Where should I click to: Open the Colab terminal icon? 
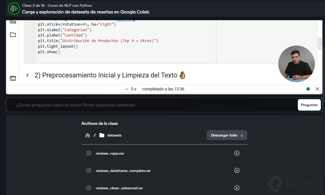tap(13, 78)
